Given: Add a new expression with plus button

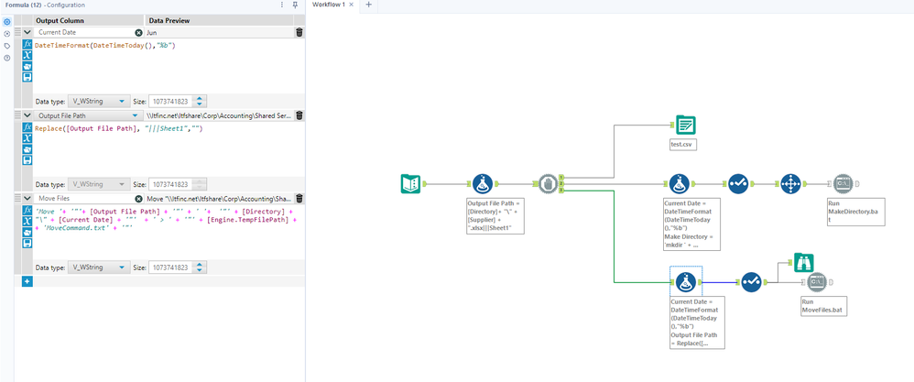Looking at the screenshot, I should [27, 281].
